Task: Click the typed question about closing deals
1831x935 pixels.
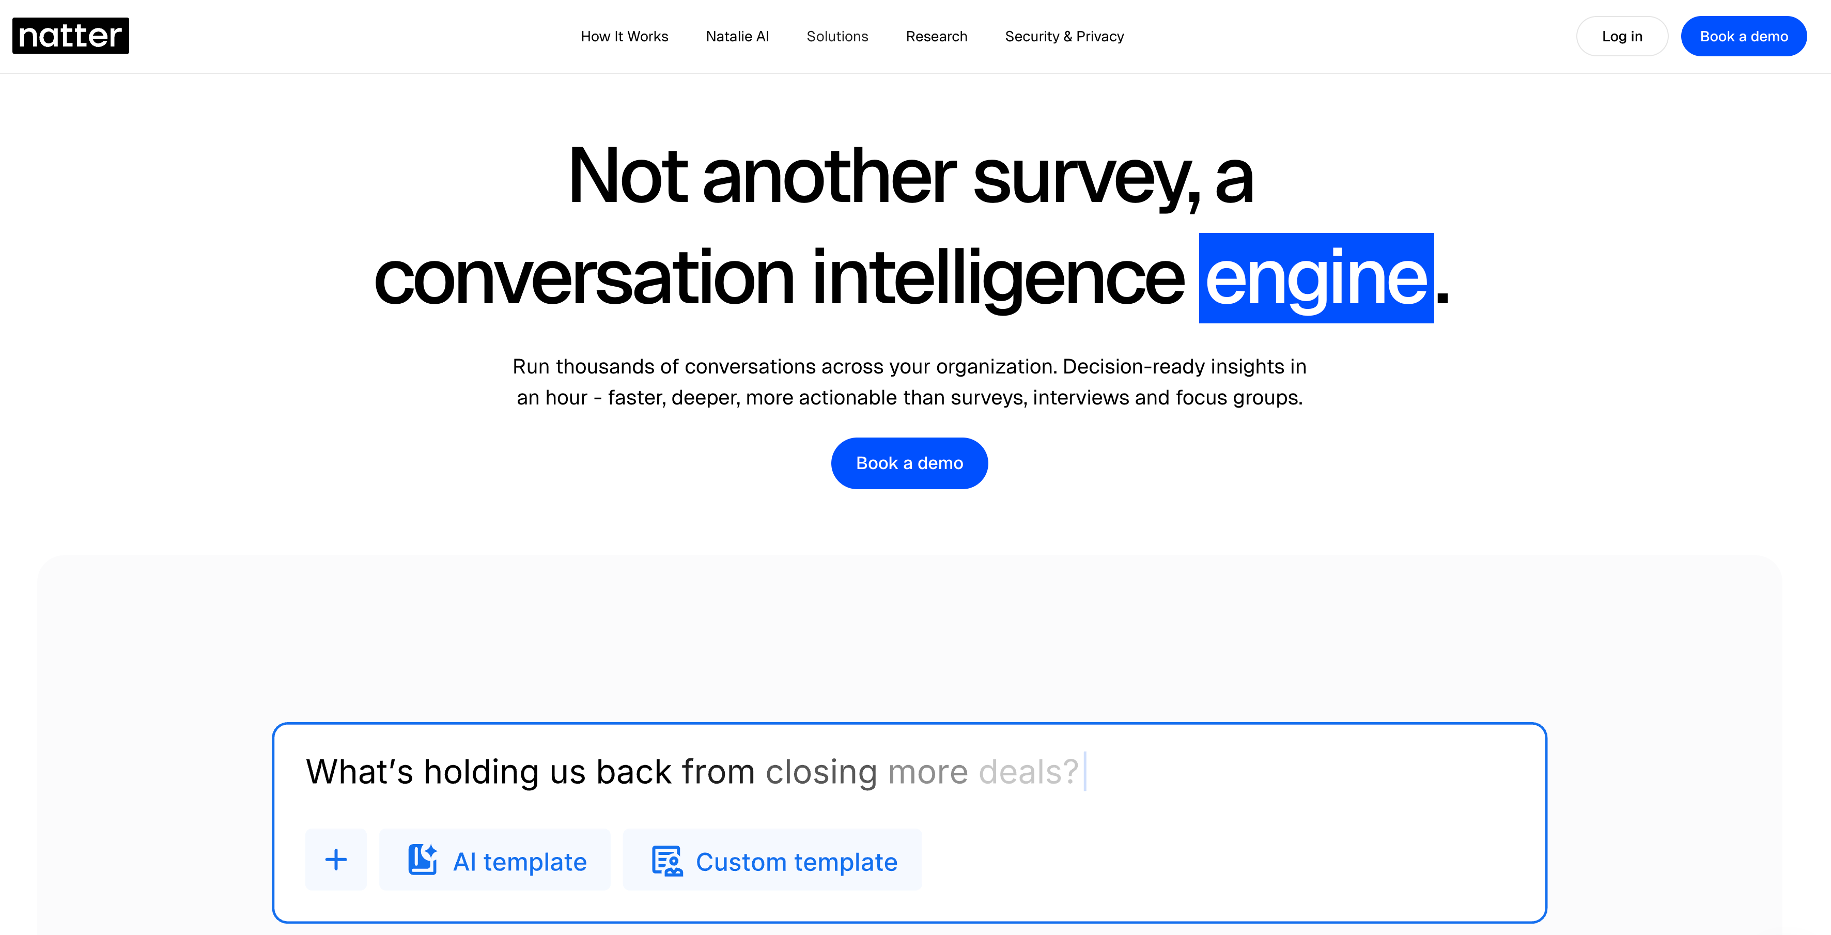Action: 692,772
